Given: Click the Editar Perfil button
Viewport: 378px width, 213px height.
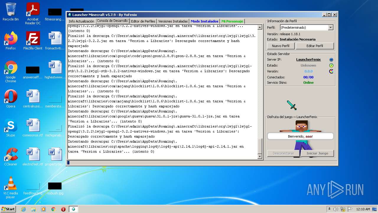Looking at the screenshot, I should [315, 46].
